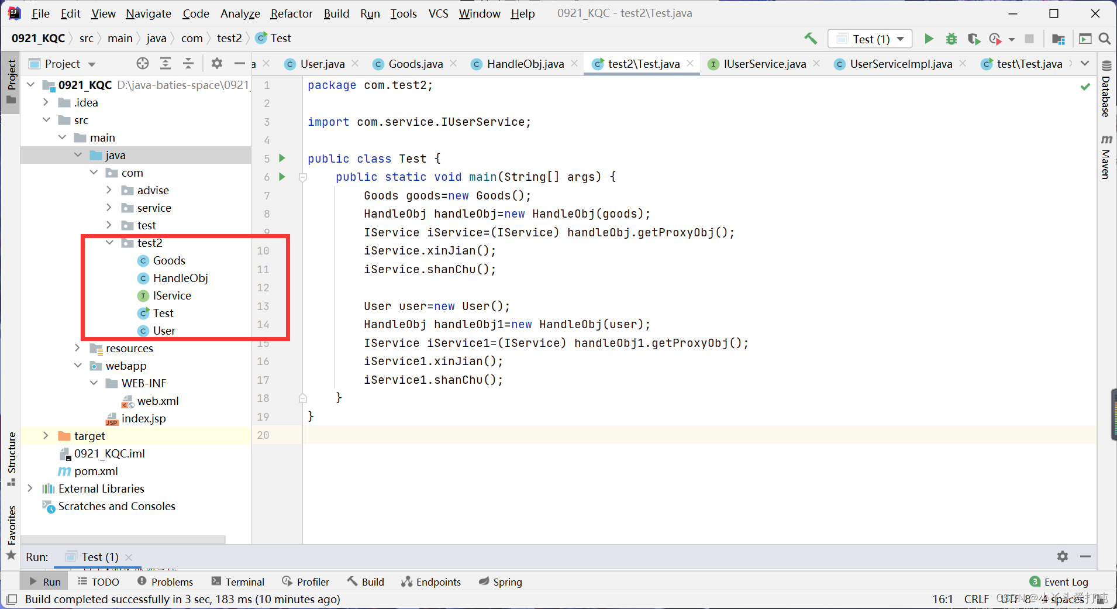Run the Test (1) configuration
Viewport: 1117px width, 609px height.
(929, 39)
